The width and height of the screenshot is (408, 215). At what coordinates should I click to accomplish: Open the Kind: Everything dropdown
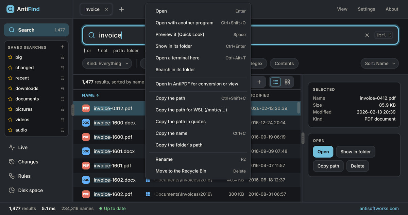tap(107, 64)
